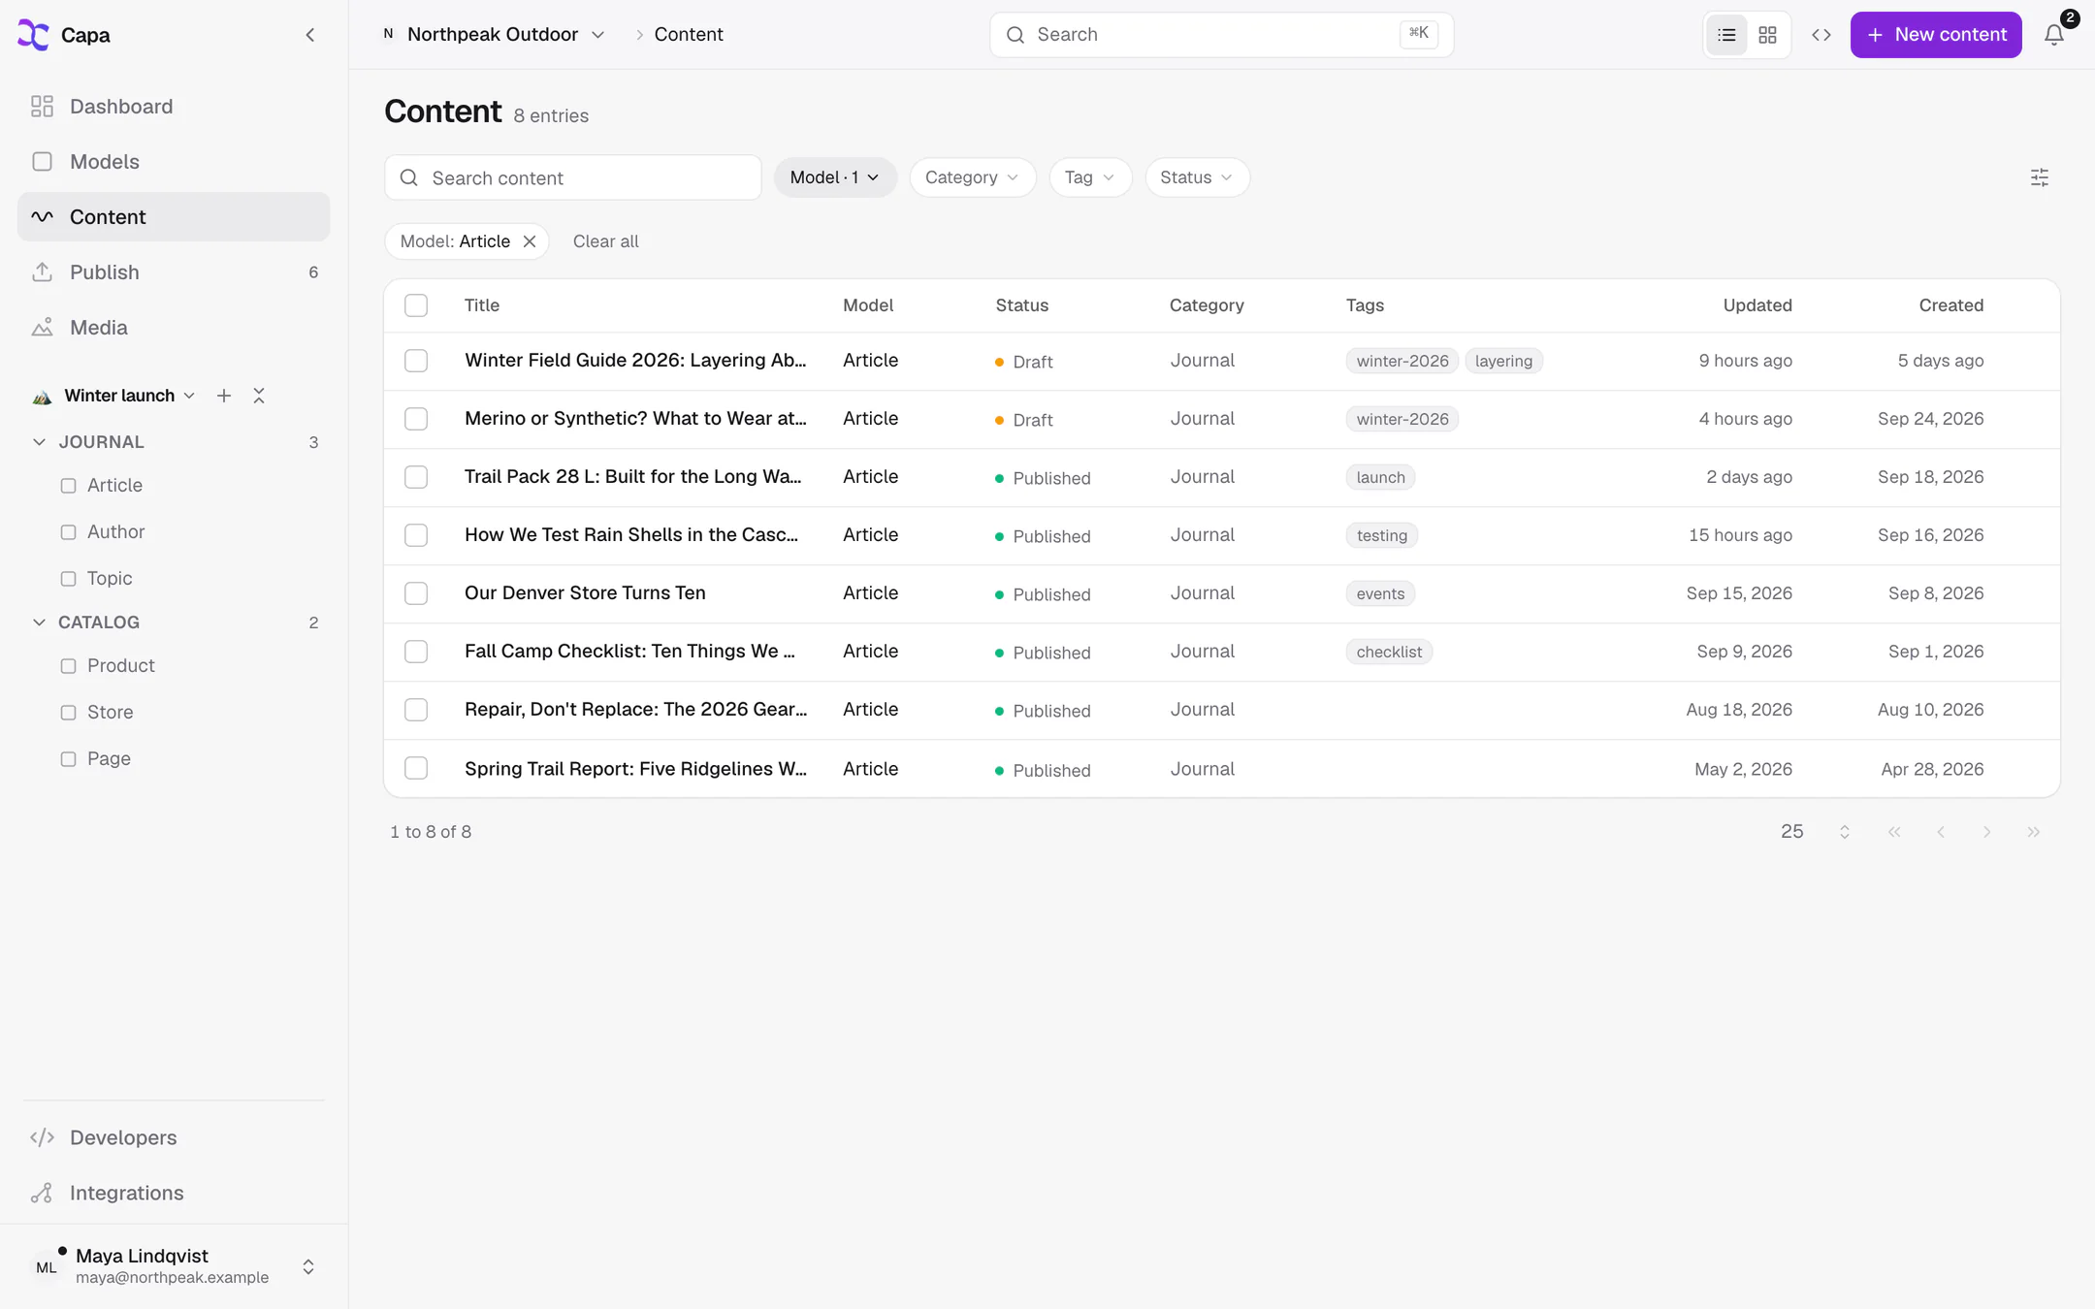This screenshot has width=2095, height=1309.
Task: Clear all active filters
Action: 605,241
